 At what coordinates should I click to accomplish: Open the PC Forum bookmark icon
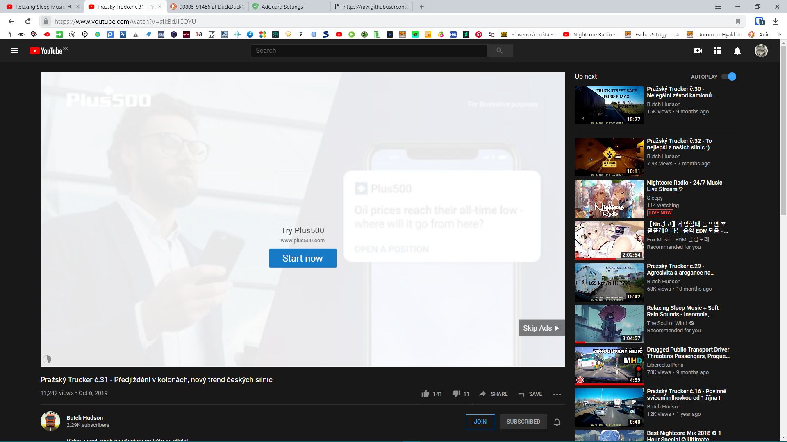225,34
